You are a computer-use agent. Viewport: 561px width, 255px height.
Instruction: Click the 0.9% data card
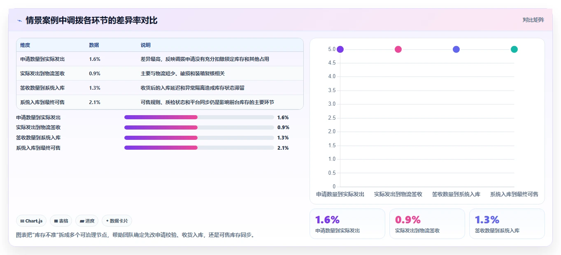point(427,224)
